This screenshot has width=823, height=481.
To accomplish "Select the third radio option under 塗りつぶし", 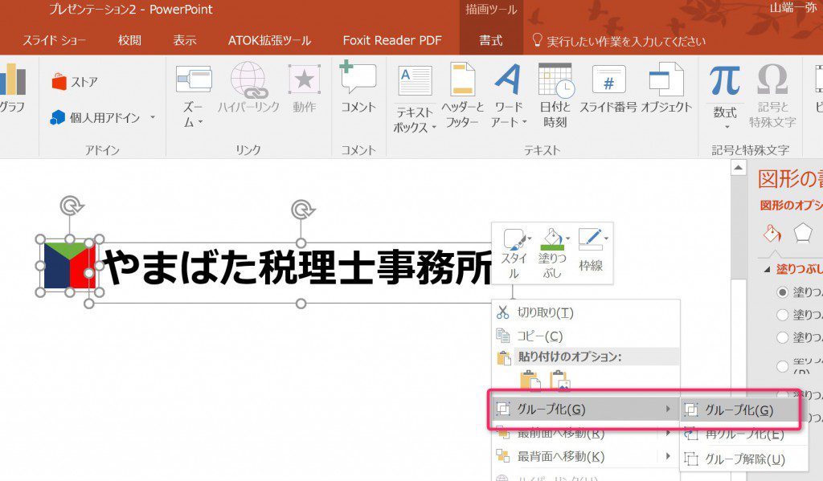I will [x=782, y=337].
